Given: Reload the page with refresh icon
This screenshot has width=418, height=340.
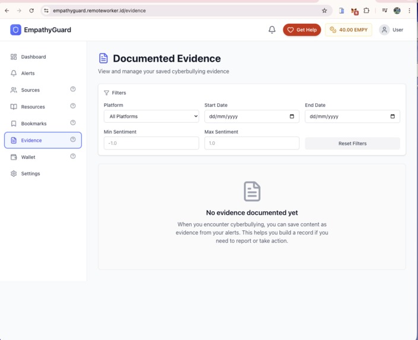Looking at the screenshot, I should coord(31,11).
